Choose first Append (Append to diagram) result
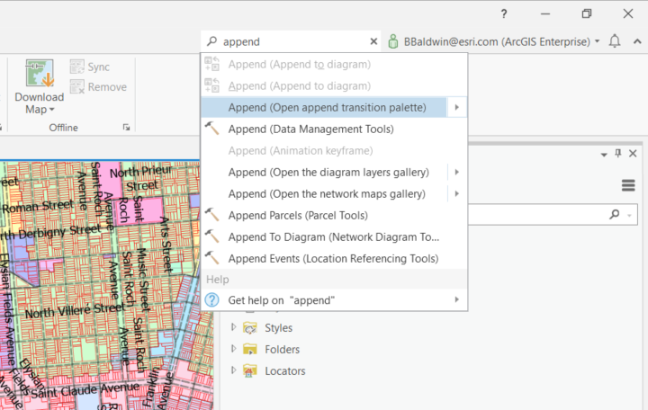648x410 pixels. click(334, 65)
